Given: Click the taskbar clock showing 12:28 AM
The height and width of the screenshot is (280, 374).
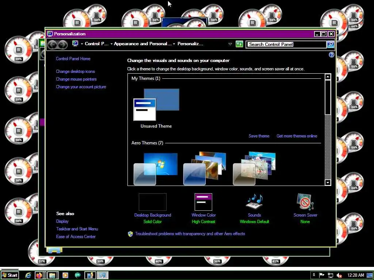Looking at the screenshot, I should pos(355,275).
